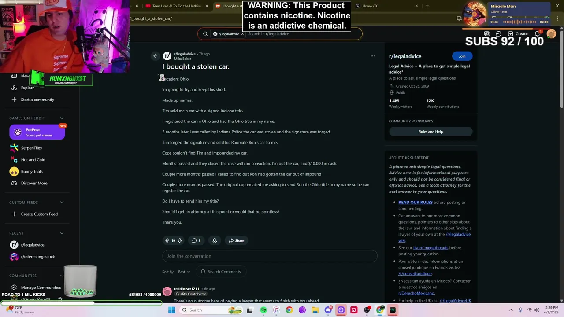Share the stolen car post
Screen dimensions: 564x317
[x=236, y=240]
